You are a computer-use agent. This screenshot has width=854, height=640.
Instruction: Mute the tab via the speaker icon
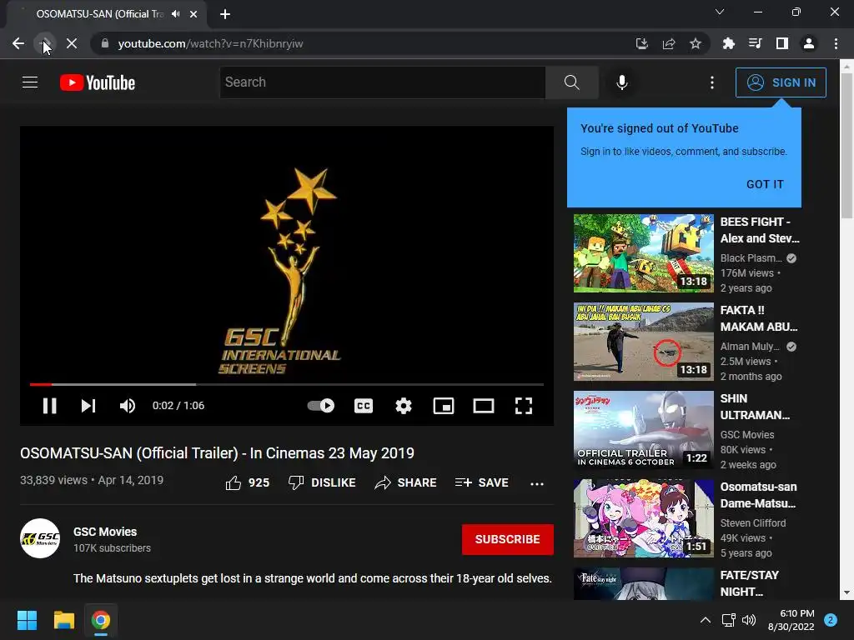pos(175,14)
